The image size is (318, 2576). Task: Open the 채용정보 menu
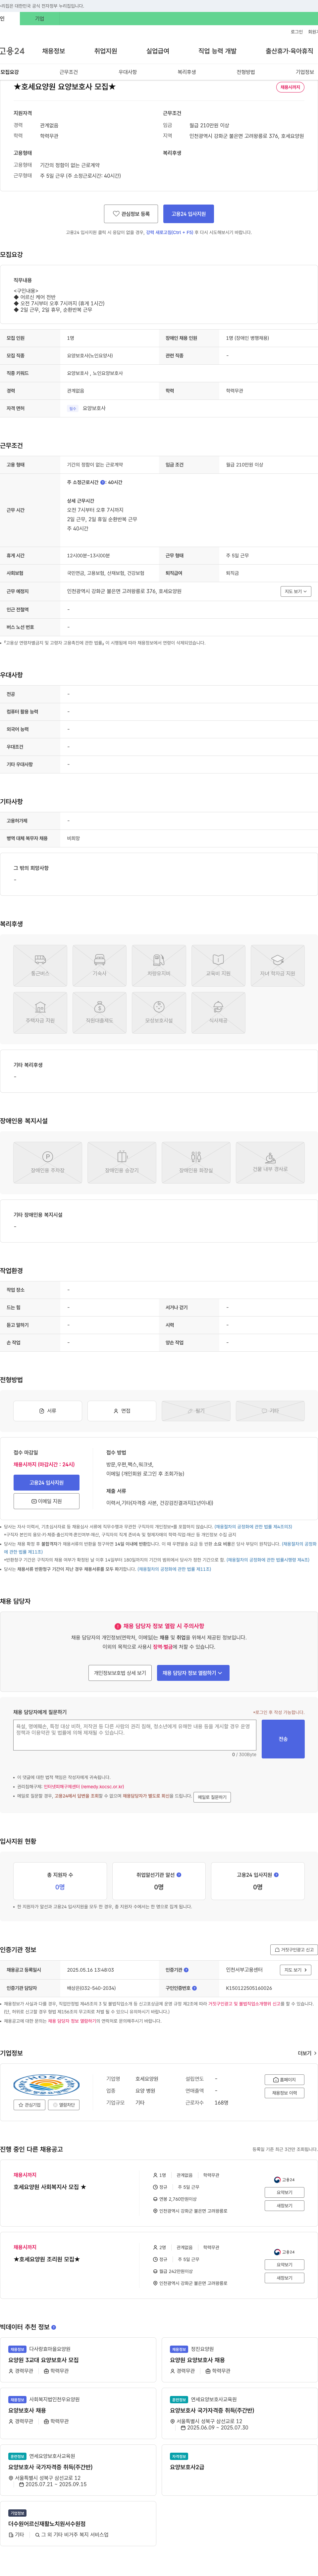click(x=53, y=51)
